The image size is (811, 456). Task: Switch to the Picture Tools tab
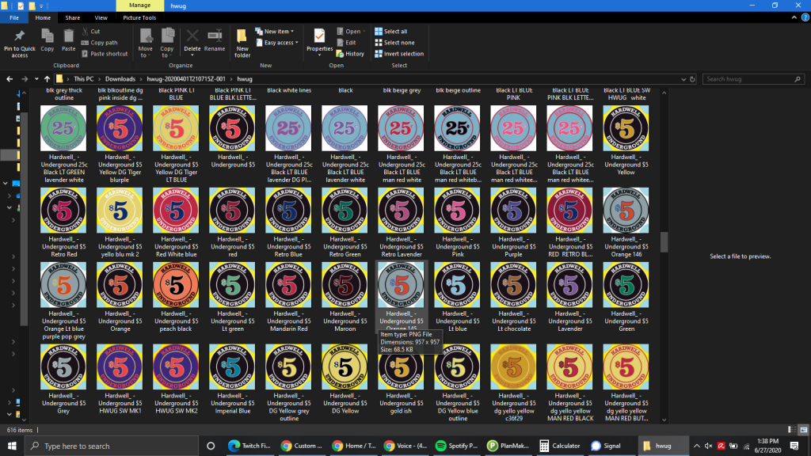139,17
